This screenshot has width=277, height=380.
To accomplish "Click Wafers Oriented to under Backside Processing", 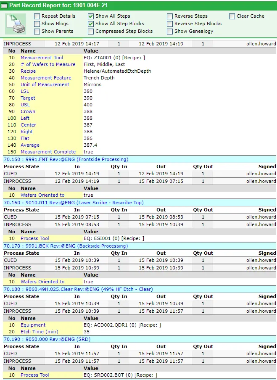I will 42,282.
